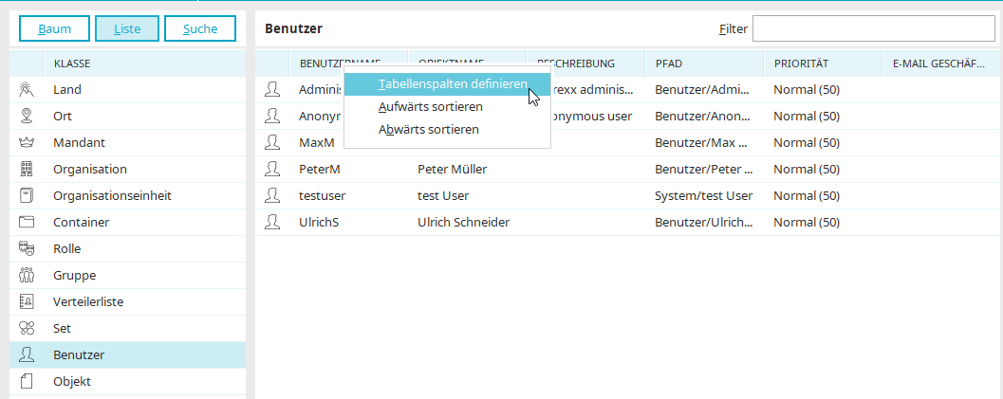This screenshot has height=399, width=1003.
Task: Click the Rolle masks icon
Action: pyautogui.click(x=27, y=249)
